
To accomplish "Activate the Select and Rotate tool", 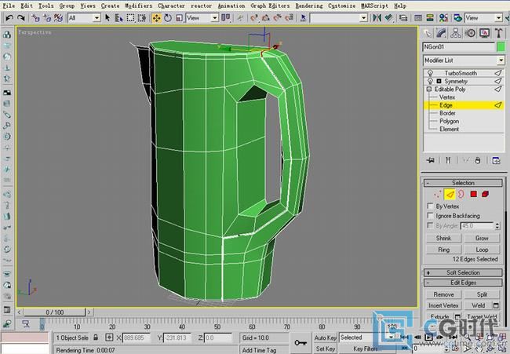I will [168, 18].
